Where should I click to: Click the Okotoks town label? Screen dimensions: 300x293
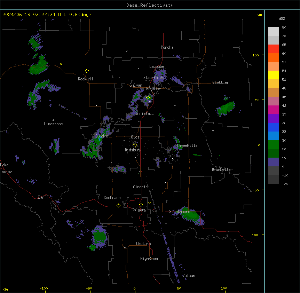pos(143,244)
